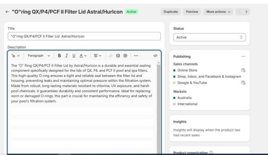Image resolution: width=268 pixels, height=155 pixels.
Task: Expand the More actions dropdown
Action: click(x=218, y=12)
